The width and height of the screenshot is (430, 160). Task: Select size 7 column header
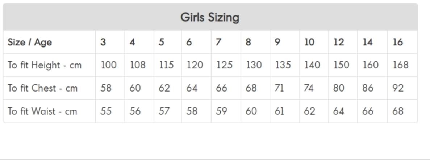point(218,42)
